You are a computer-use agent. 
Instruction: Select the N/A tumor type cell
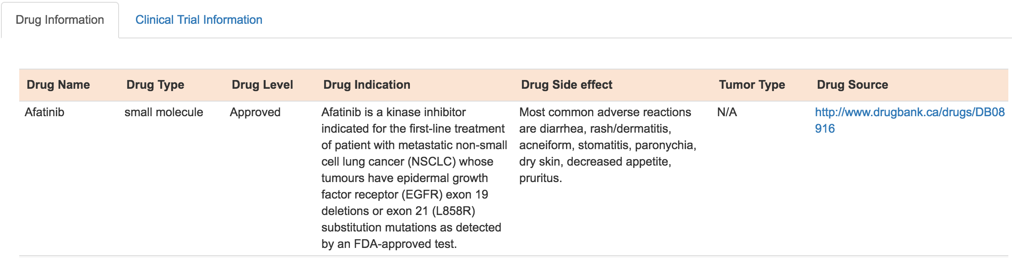tap(727, 113)
